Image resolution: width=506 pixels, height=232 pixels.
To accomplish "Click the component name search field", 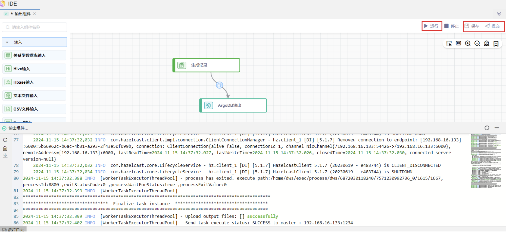I will point(35,27).
